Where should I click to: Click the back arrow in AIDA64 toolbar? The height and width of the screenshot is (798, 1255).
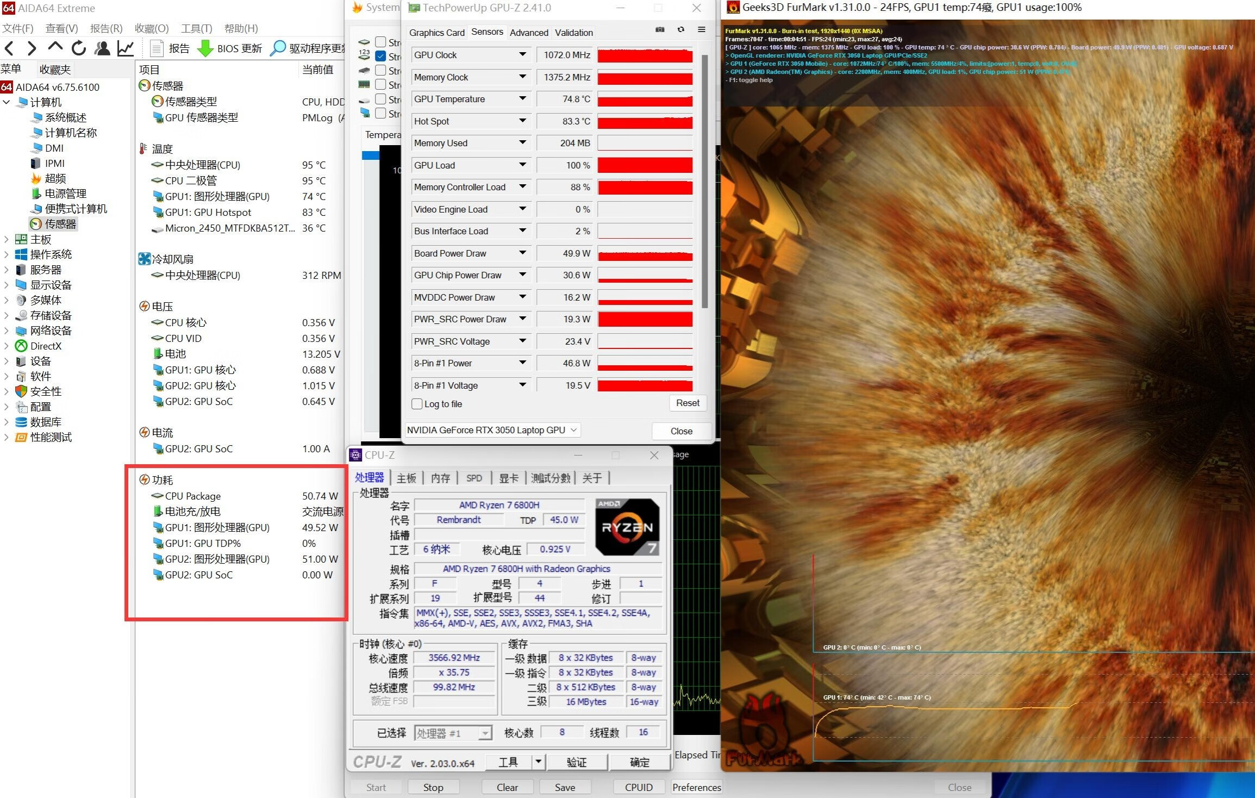pyautogui.click(x=9, y=48)
